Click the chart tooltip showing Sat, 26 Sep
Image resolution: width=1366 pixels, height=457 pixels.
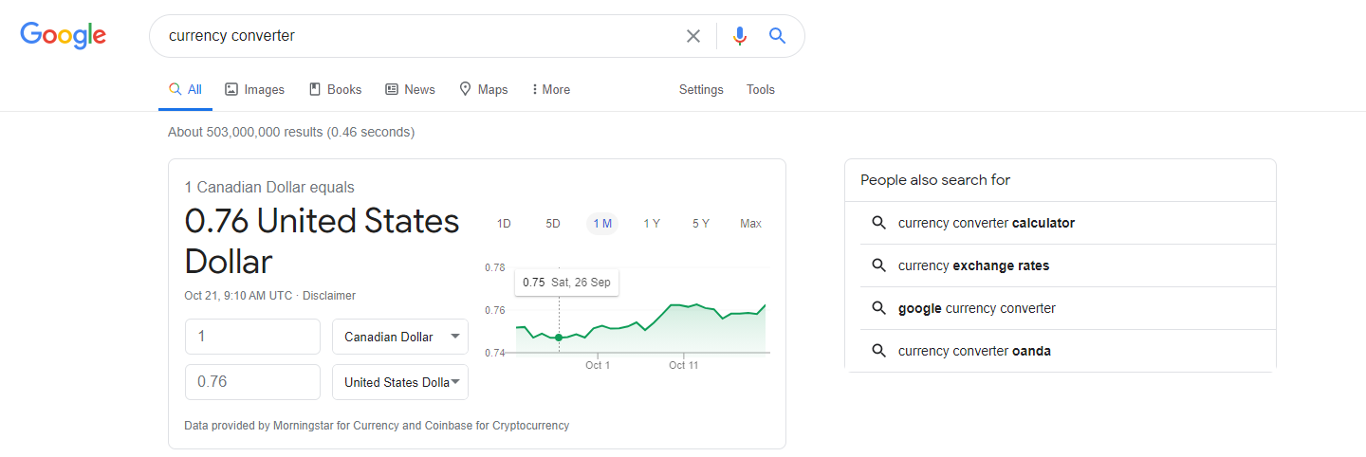pos(566,282)
